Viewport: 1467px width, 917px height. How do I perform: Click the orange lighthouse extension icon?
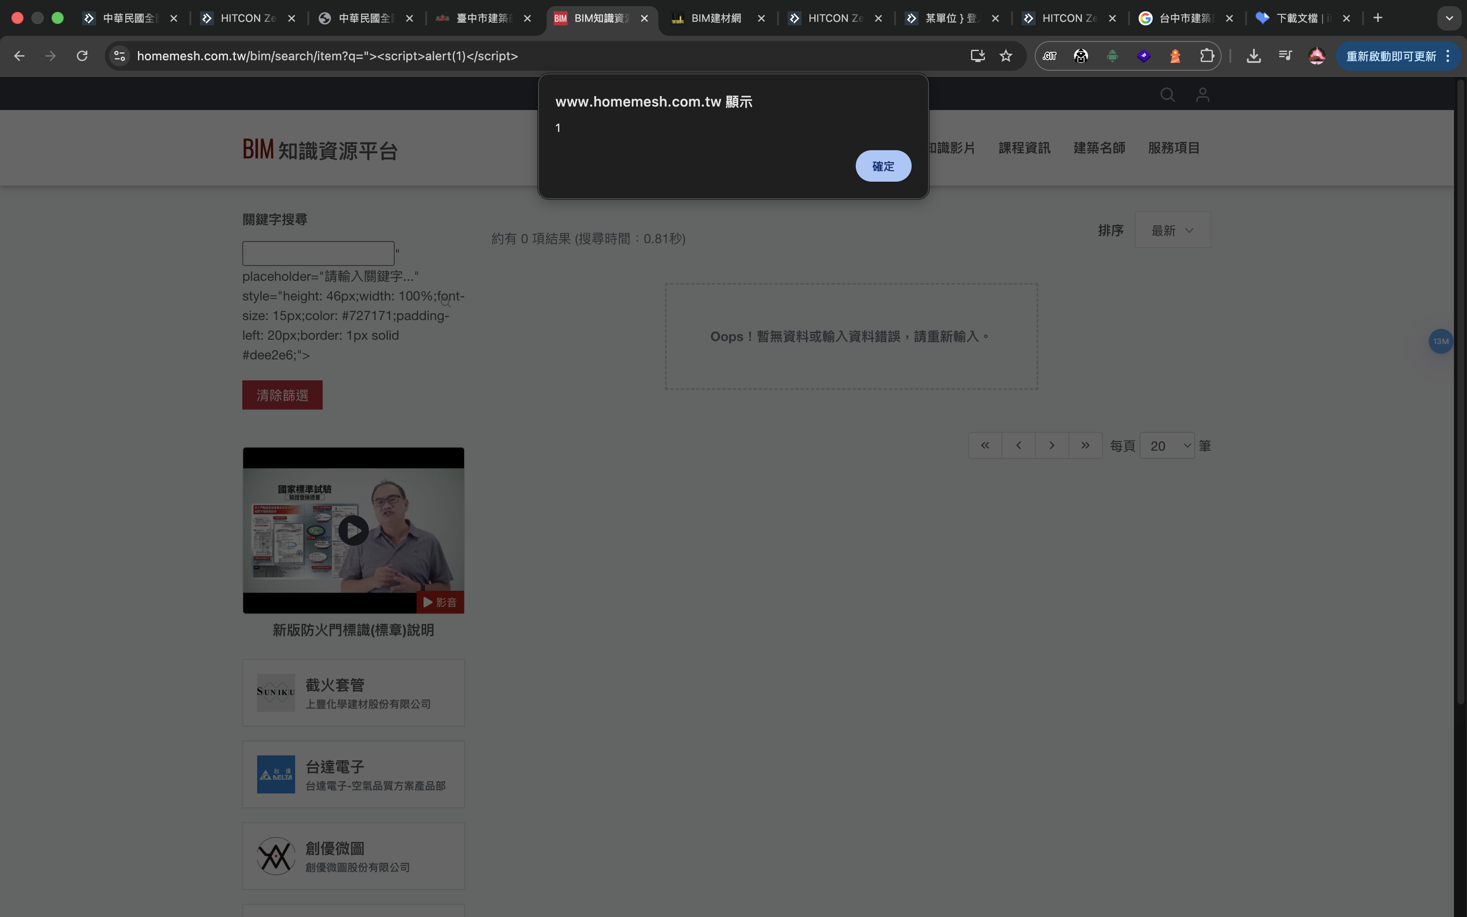click(x=1175, y=56)
